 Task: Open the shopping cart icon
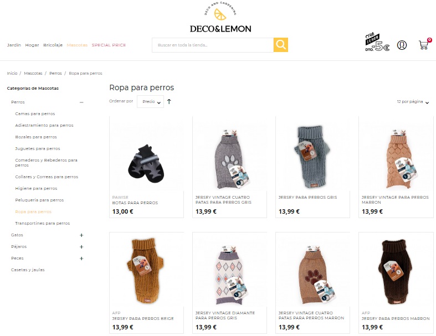pos(424,44)
